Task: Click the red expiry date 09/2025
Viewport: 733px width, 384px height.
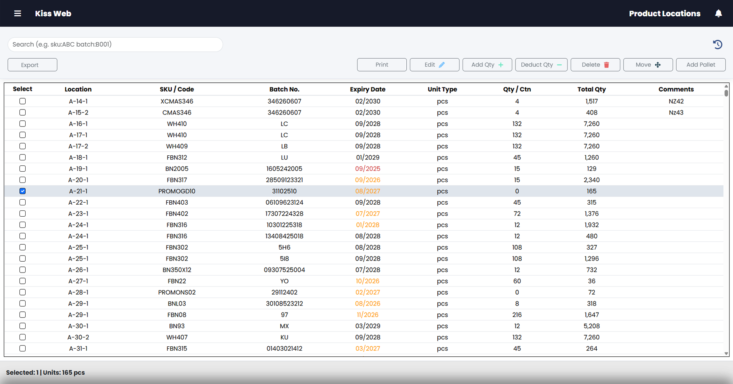Action: (x=367, y=169)
